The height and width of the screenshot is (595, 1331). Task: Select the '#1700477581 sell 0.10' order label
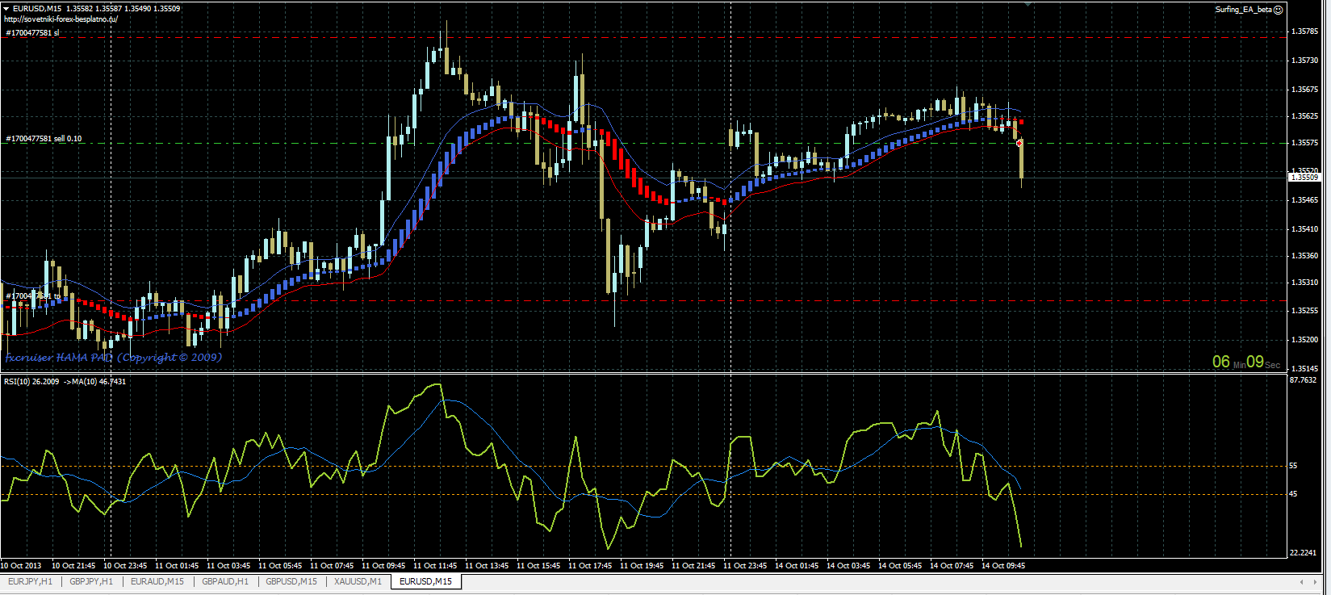[x=44, y=139]
